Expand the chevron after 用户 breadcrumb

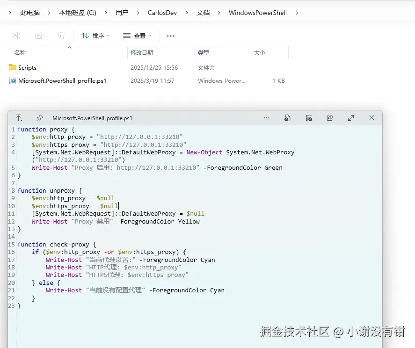point(138,13)
